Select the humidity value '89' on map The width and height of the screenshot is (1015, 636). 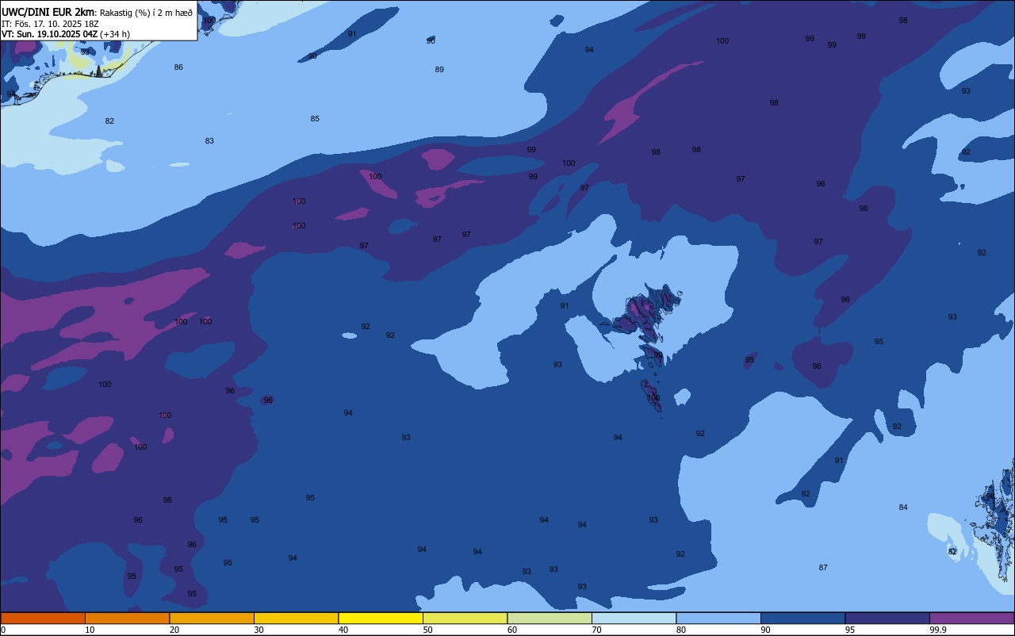(x=439, y=70)
